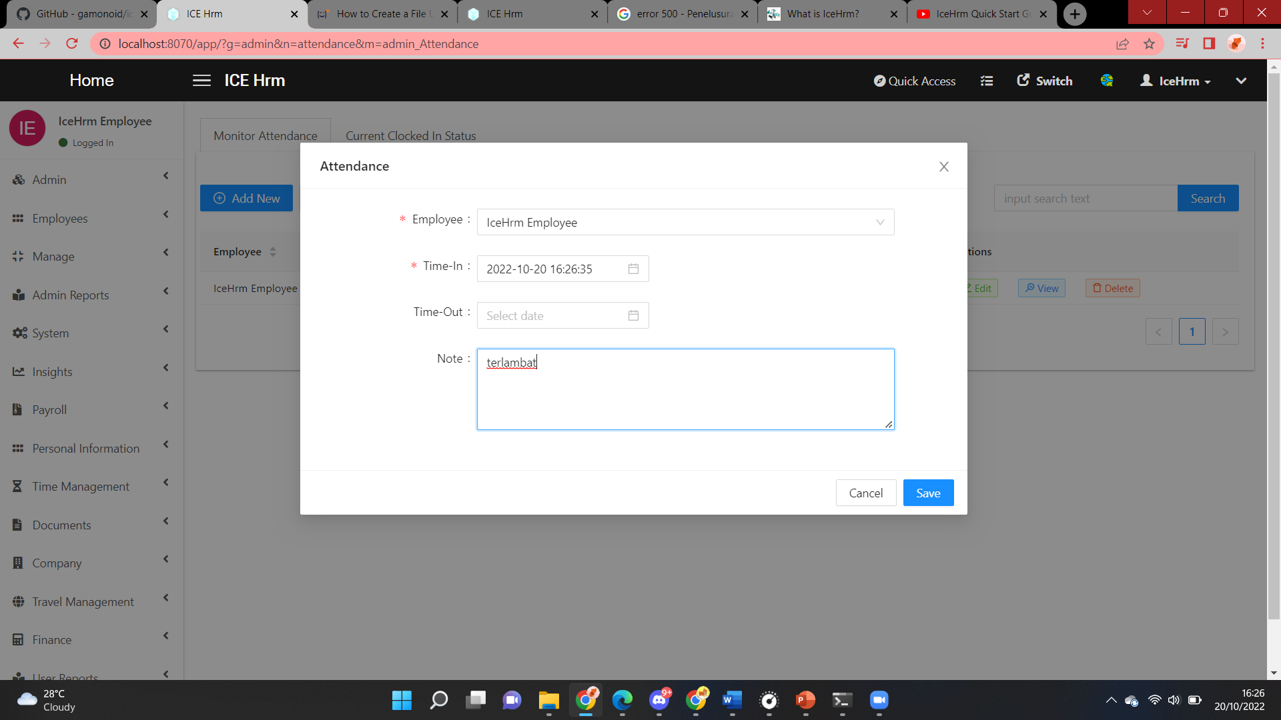This screenshot has width=1281, height=720.
Task: Open the Zoom app from the taskbar
Action: tap(879, 700)
